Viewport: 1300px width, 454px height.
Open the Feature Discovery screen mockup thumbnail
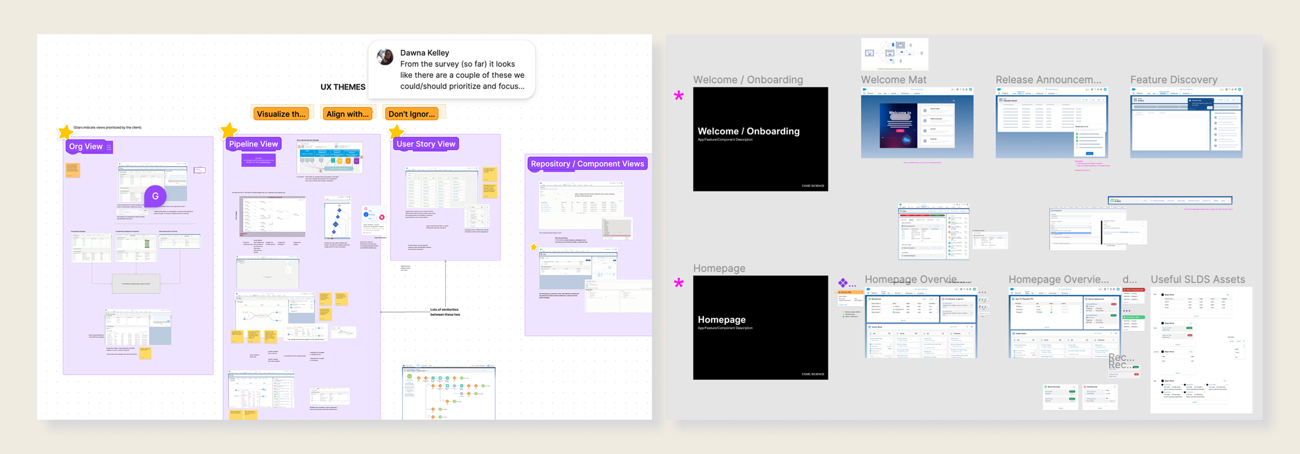click(1186, 123)
